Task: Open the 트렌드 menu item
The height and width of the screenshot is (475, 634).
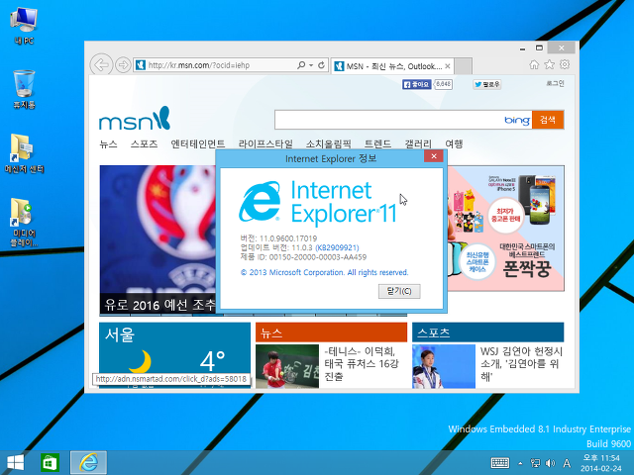Action: [x=377, y=144]
